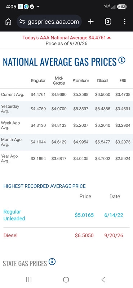133x288 pixels.
Task: Tap the Android recent apps button
Action: [29, 280]
